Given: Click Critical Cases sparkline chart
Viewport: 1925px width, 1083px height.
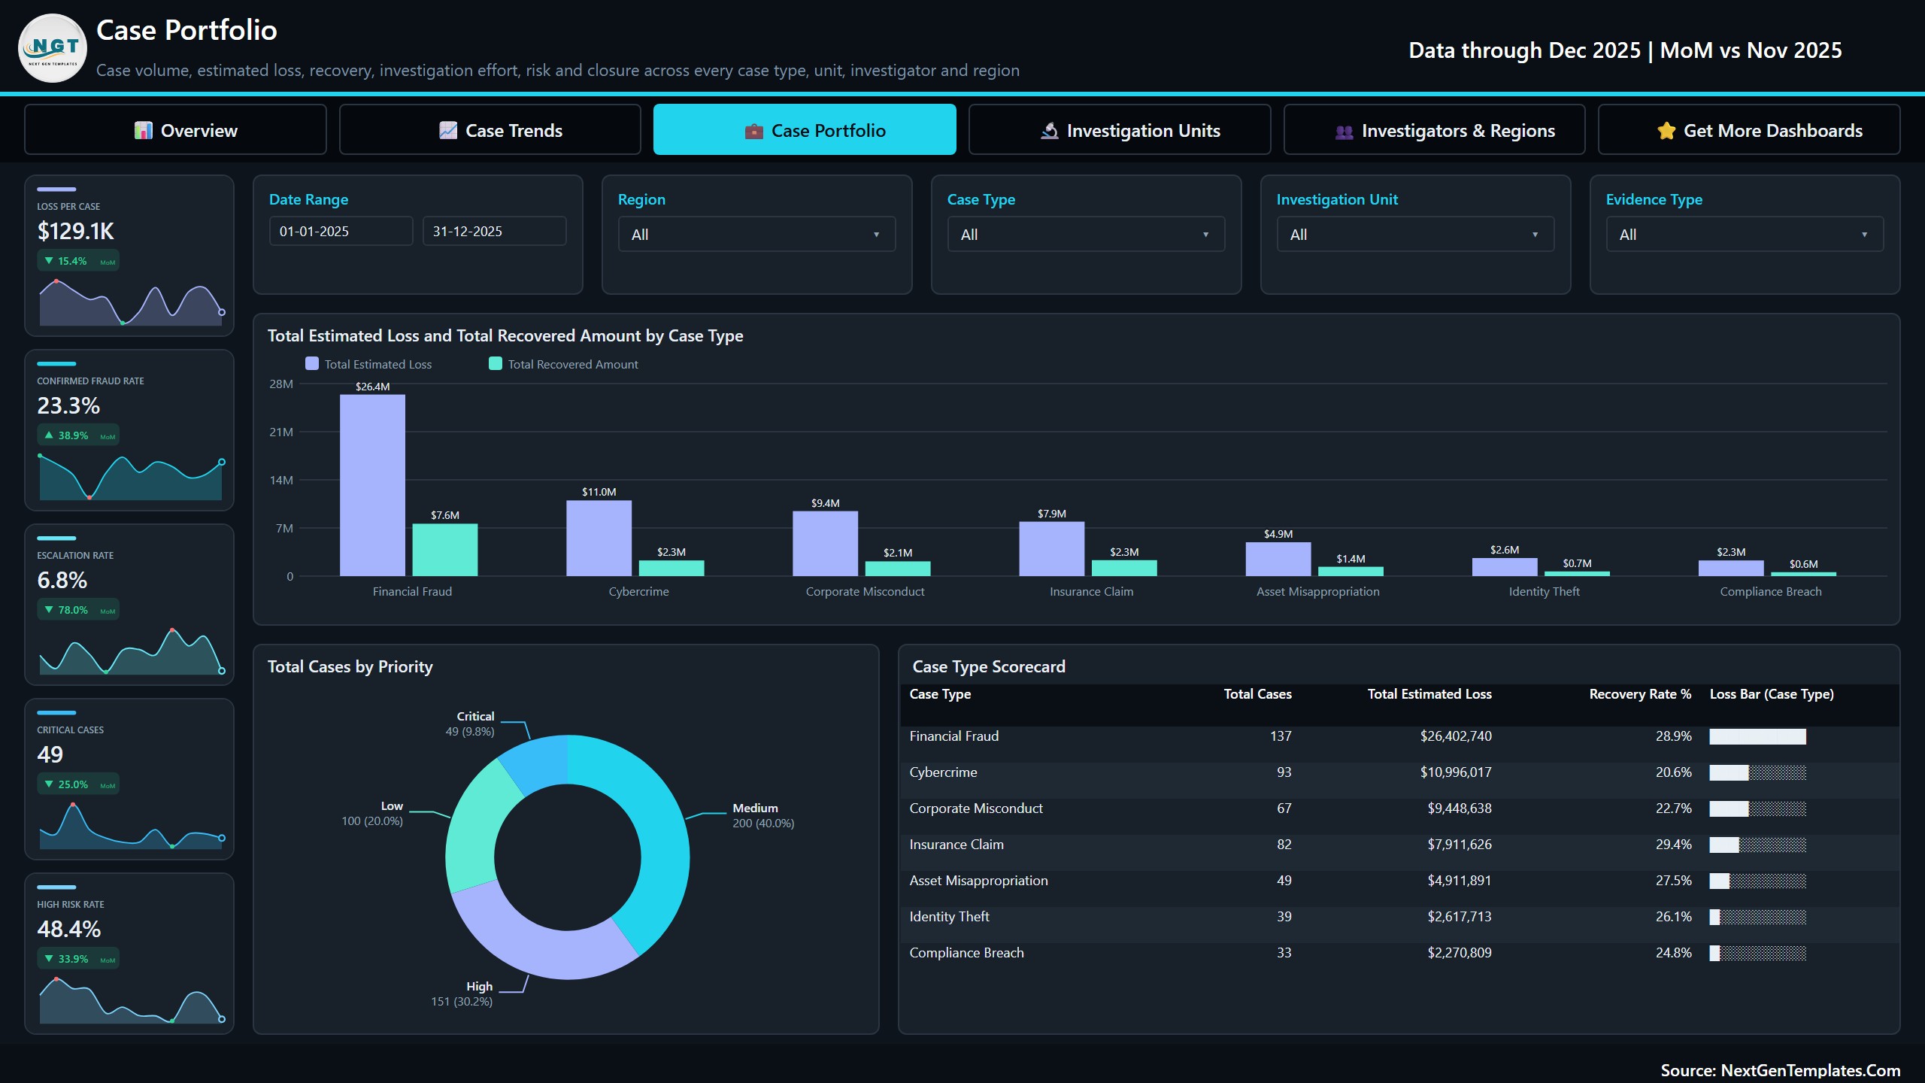Looking at the screenshot, I should click(131, 826).
